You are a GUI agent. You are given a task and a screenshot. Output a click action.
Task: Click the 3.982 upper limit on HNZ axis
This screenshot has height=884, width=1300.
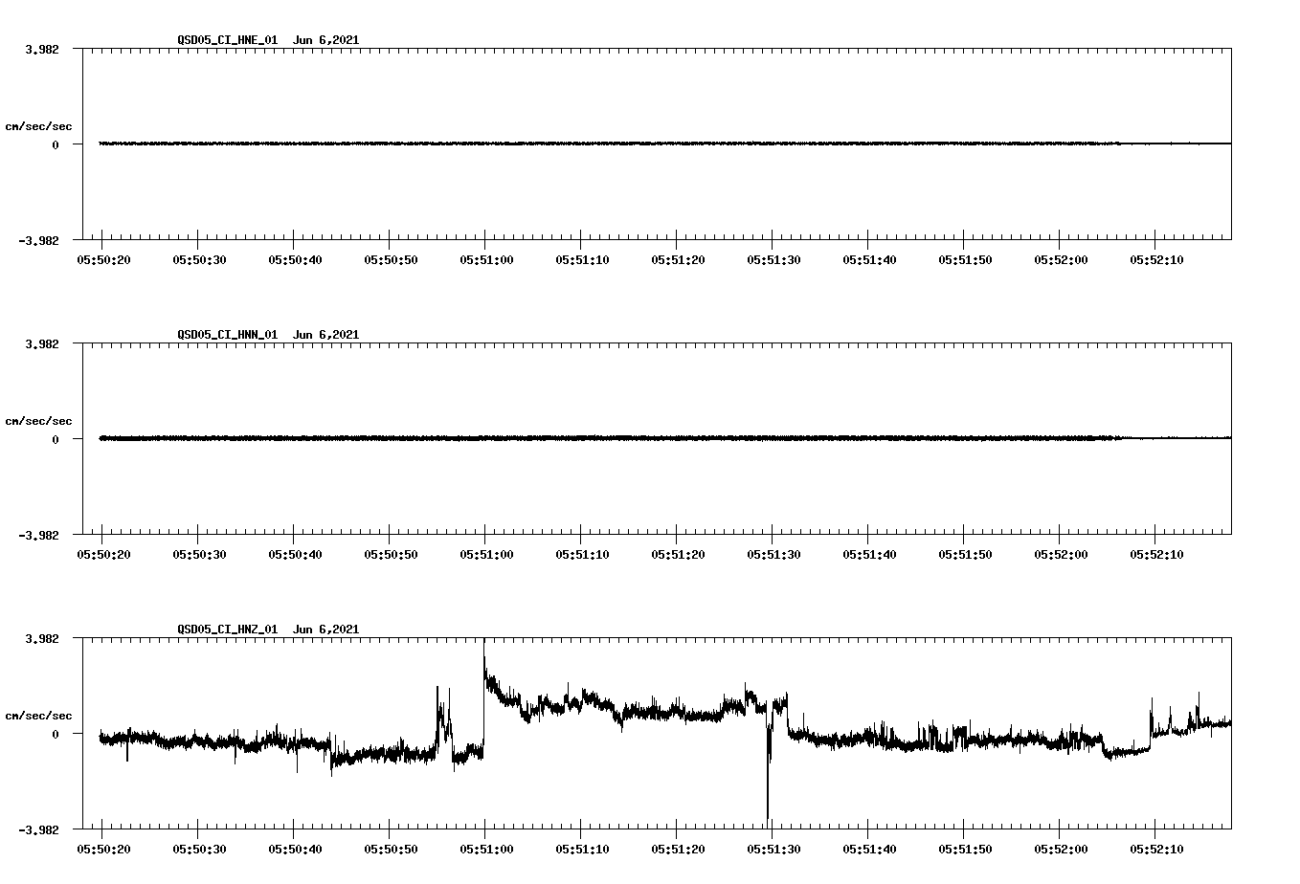(42, 639)
